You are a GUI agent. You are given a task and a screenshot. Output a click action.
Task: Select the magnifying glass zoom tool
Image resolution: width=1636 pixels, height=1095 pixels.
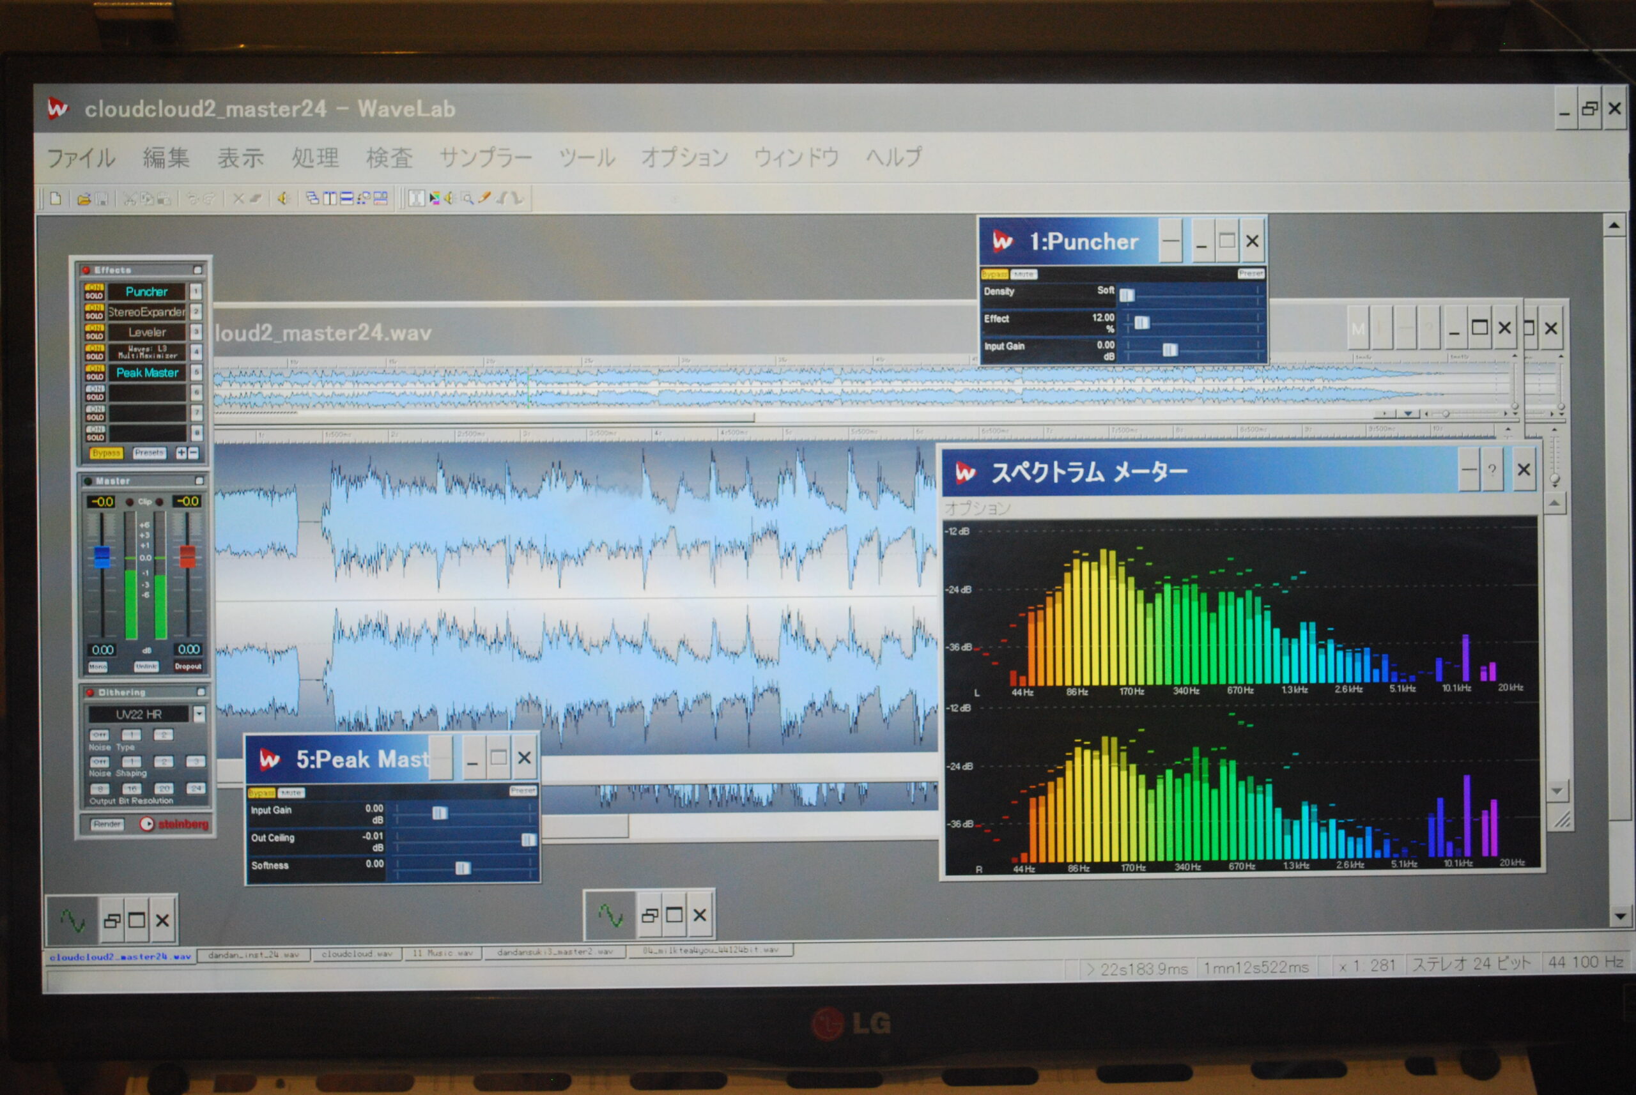(x=468, y=199)
